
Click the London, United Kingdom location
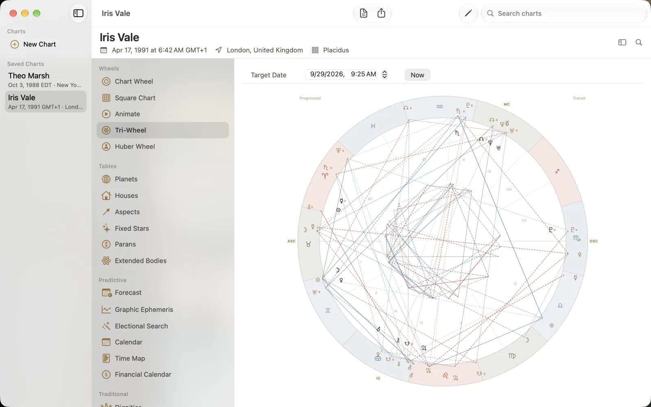(265, 50)
